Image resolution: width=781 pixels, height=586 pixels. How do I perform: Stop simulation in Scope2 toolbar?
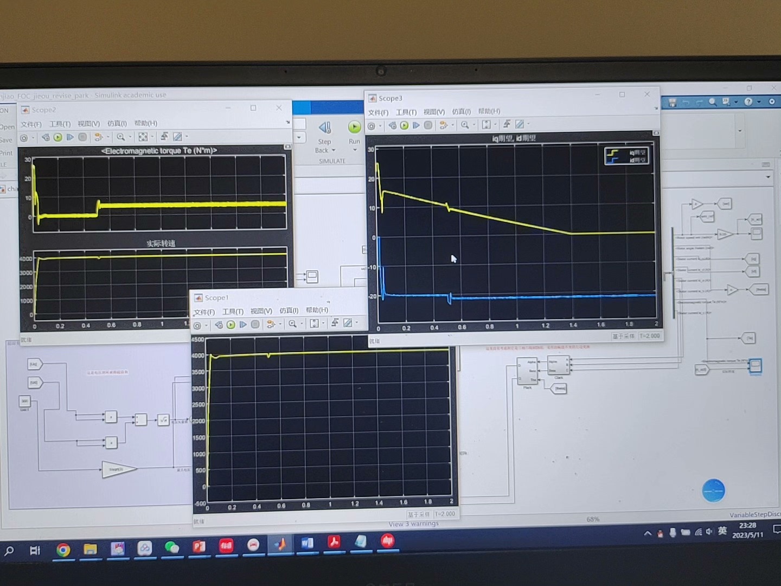(82, 137)
